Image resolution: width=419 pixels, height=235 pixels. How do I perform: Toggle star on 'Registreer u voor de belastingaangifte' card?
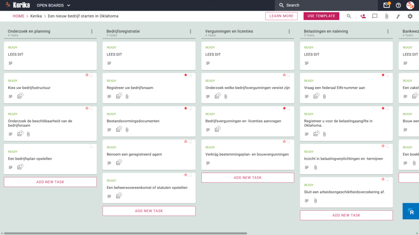pyautogui.click(x=383, y=109)
